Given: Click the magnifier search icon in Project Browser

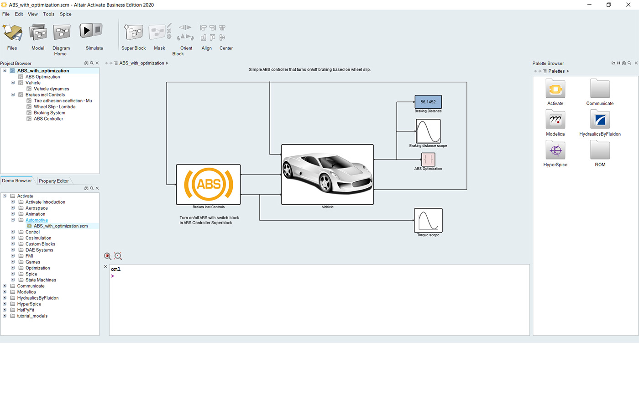Looking at the screenshot, I should pyautogui.click(x=92, y=63).
